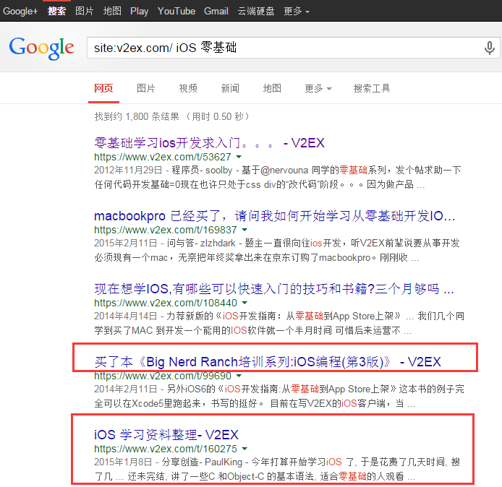
Task: Click URL text https://www.v2ex.com/t/160275
Action: 166,448
